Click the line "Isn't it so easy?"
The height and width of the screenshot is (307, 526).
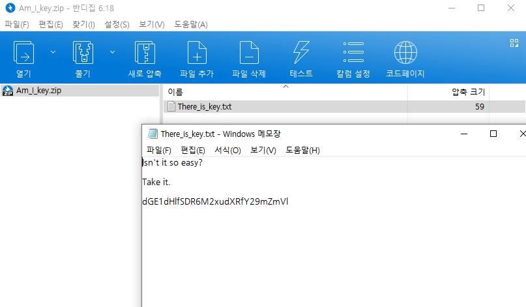click(x=173, y=163)
